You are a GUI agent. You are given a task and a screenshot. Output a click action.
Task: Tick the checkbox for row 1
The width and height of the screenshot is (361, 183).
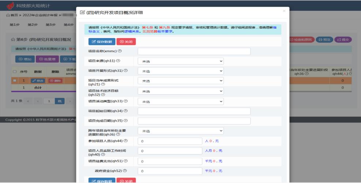(x=15, y=81)
